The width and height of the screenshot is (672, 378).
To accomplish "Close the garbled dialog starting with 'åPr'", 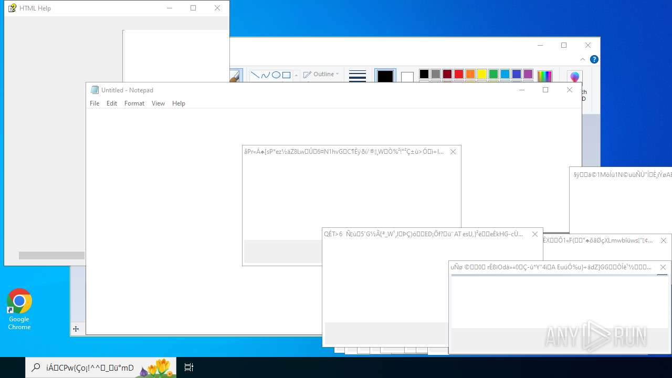I will 453,152.
